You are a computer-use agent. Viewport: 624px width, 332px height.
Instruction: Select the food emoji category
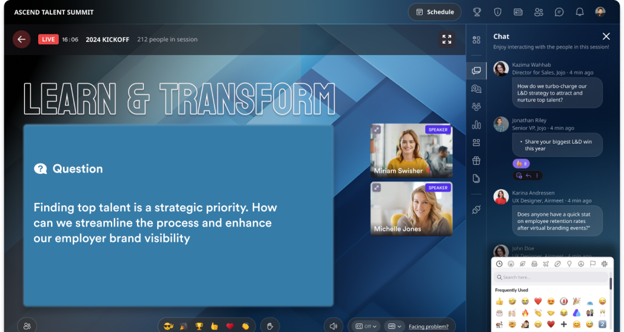click(x=534, y=264)
